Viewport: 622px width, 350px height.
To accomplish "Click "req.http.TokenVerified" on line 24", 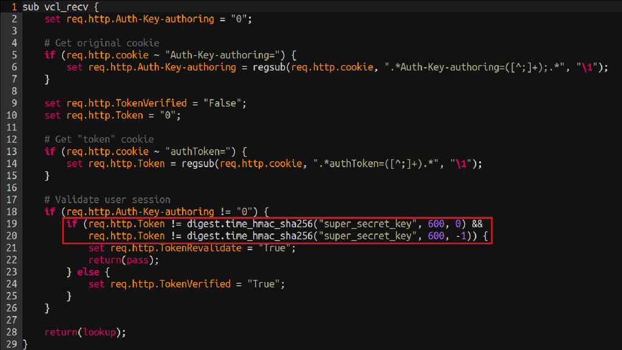I will coord(171,284).
